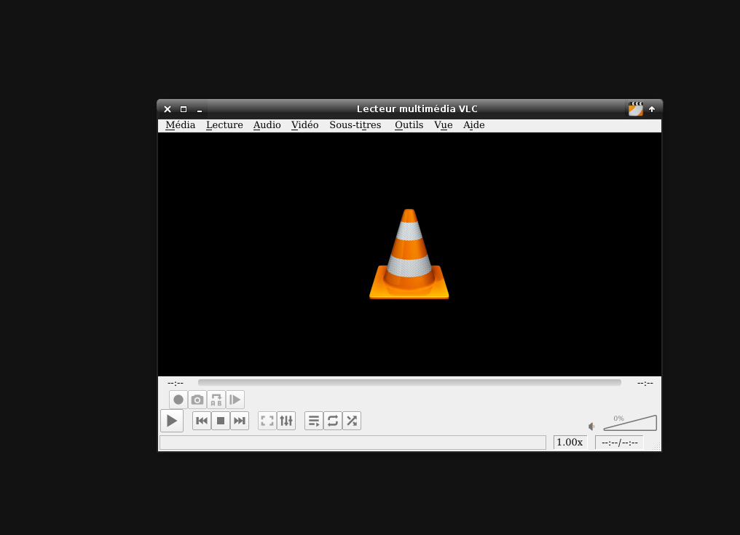Open extended settings and effects
This screenshot has height=535, width=740.
286,421
